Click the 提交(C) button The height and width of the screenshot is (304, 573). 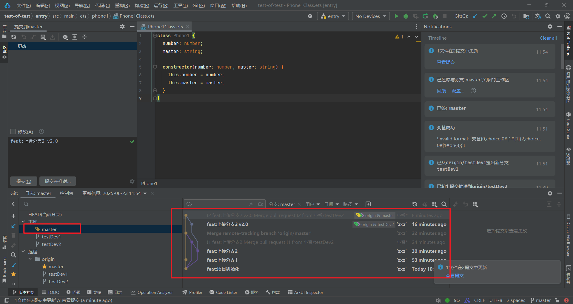pos(24,181)
